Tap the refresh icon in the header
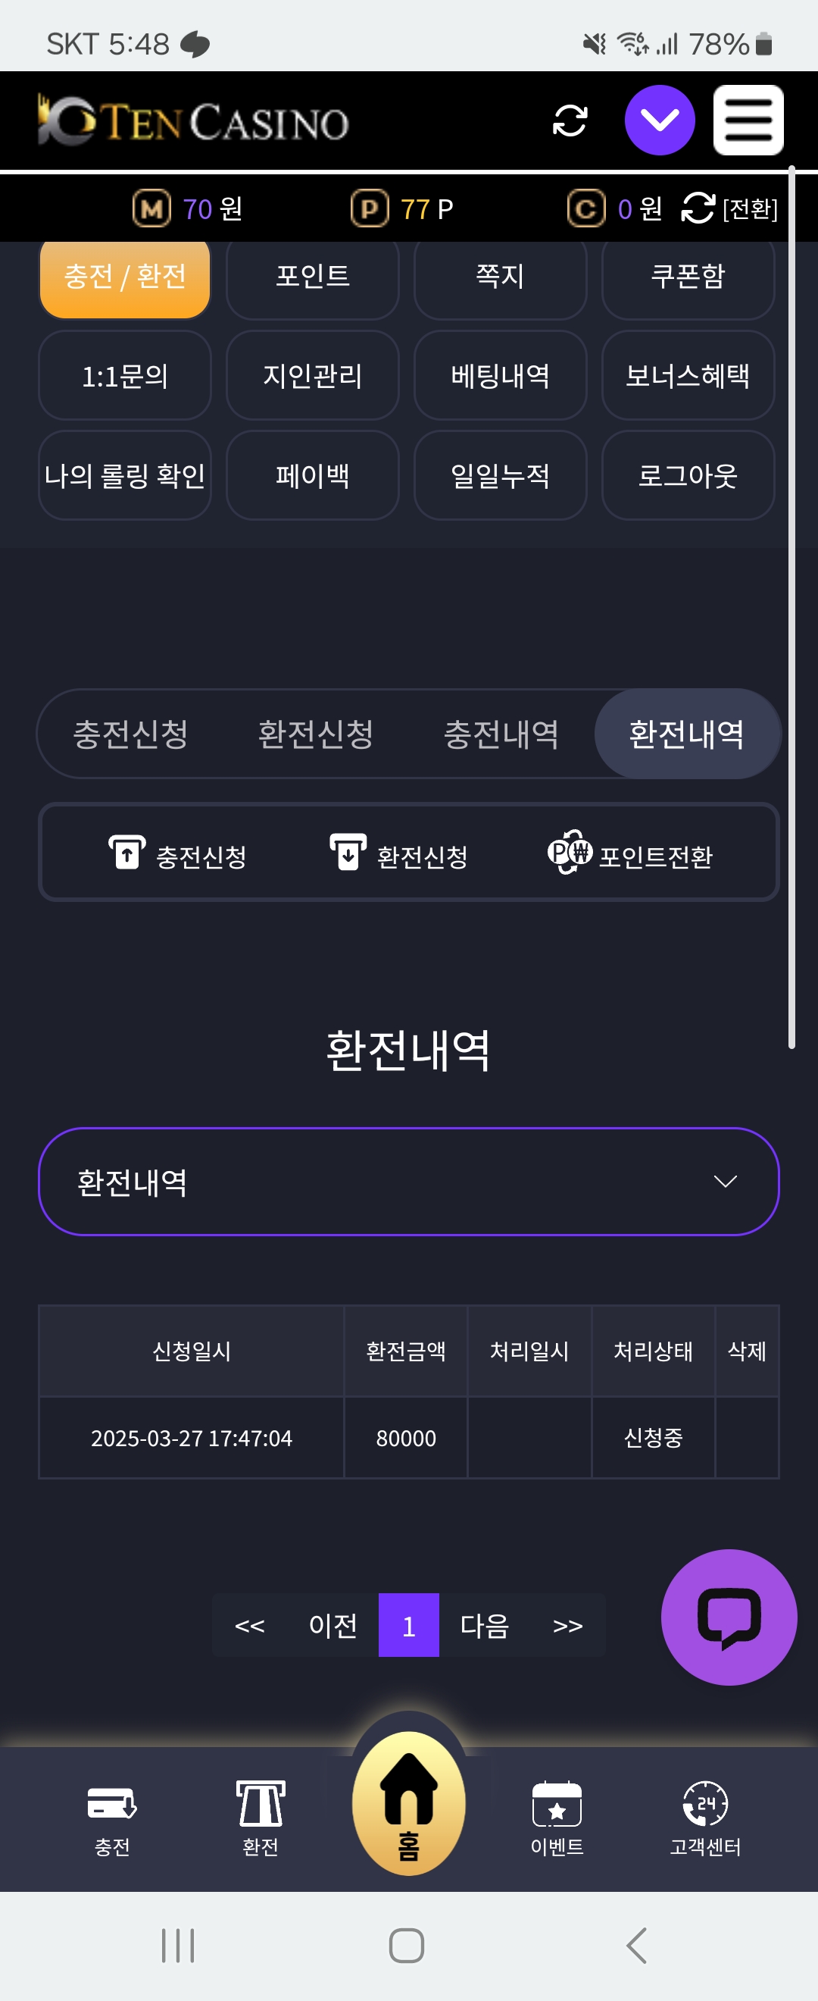 [570, 121]
